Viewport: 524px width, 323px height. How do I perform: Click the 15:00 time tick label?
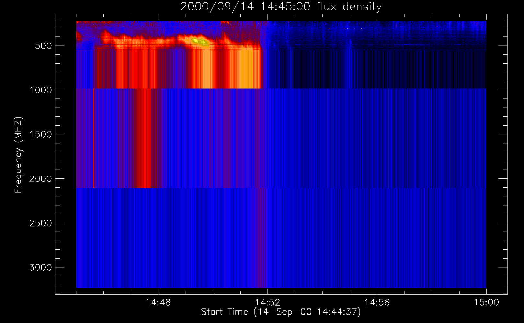coord(486,303)
